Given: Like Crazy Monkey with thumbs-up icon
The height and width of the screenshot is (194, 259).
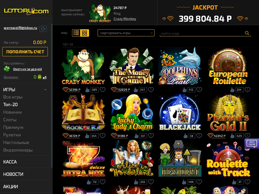Looking at the screenshot, I should [x=87, y=90].
